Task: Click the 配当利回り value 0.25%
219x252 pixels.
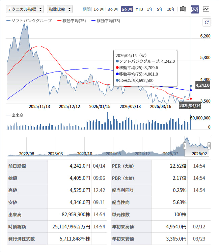Action: 180,190
